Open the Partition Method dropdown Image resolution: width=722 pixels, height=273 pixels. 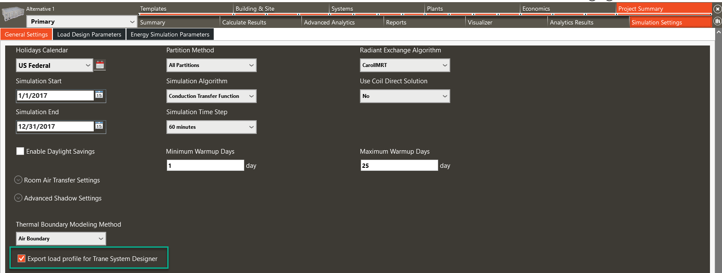pos(212,65)
